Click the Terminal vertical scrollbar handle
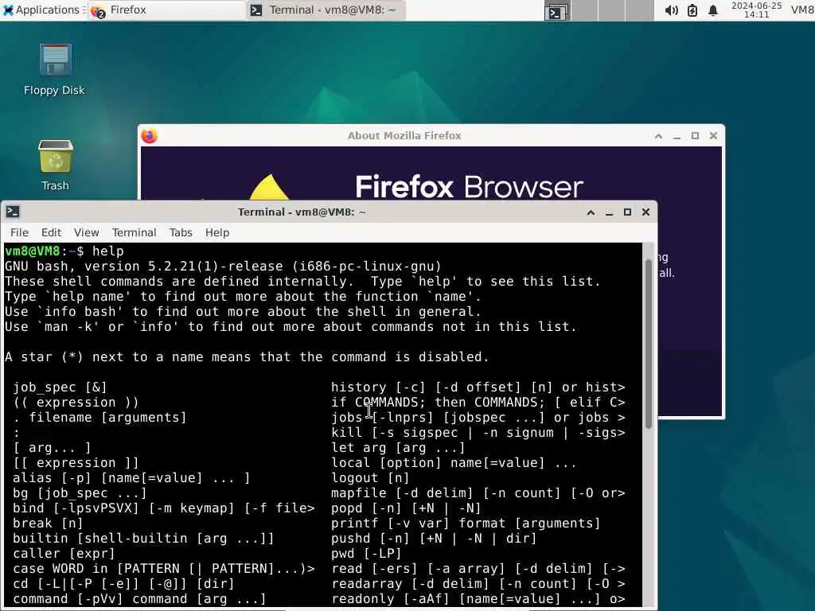This screenshot has width=815, height=611. point(648,344)
